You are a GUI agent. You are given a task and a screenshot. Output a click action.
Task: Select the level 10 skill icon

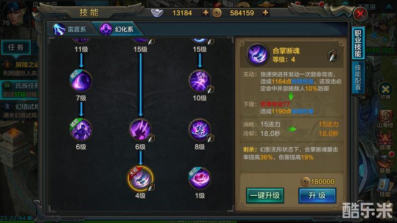[x=200, y=81]
